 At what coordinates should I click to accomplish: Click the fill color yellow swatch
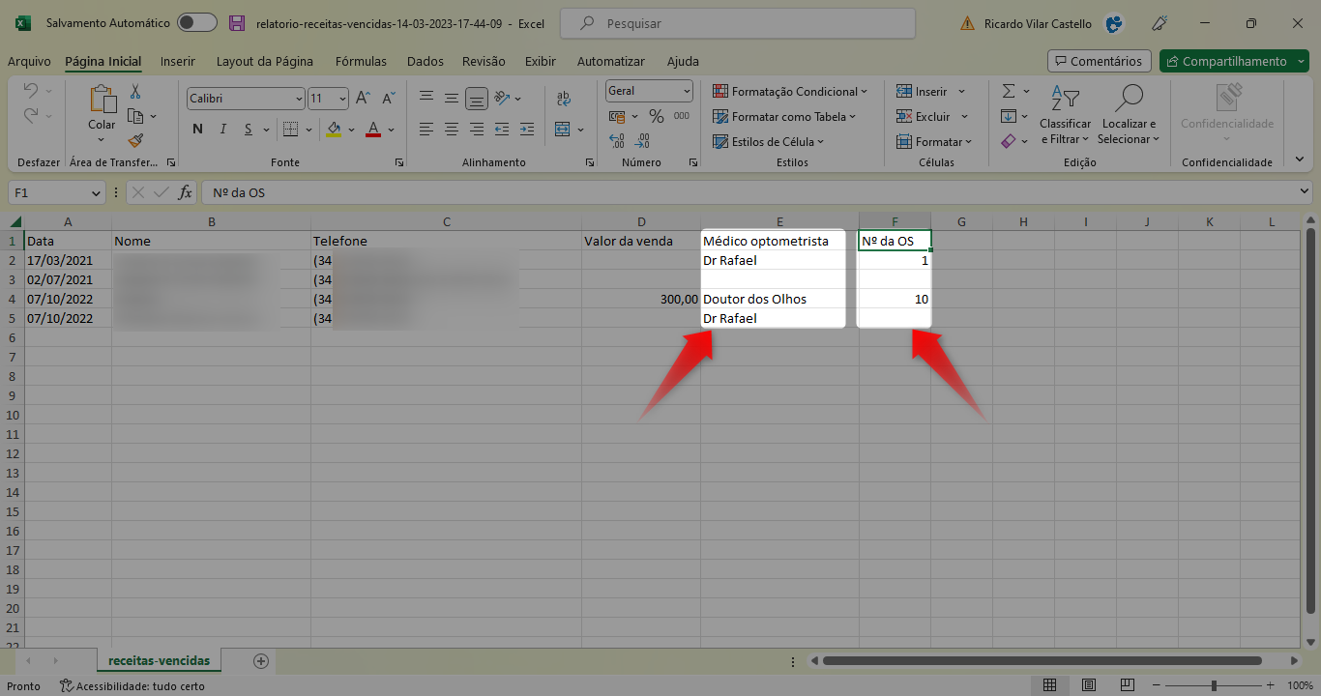[334, 130]
